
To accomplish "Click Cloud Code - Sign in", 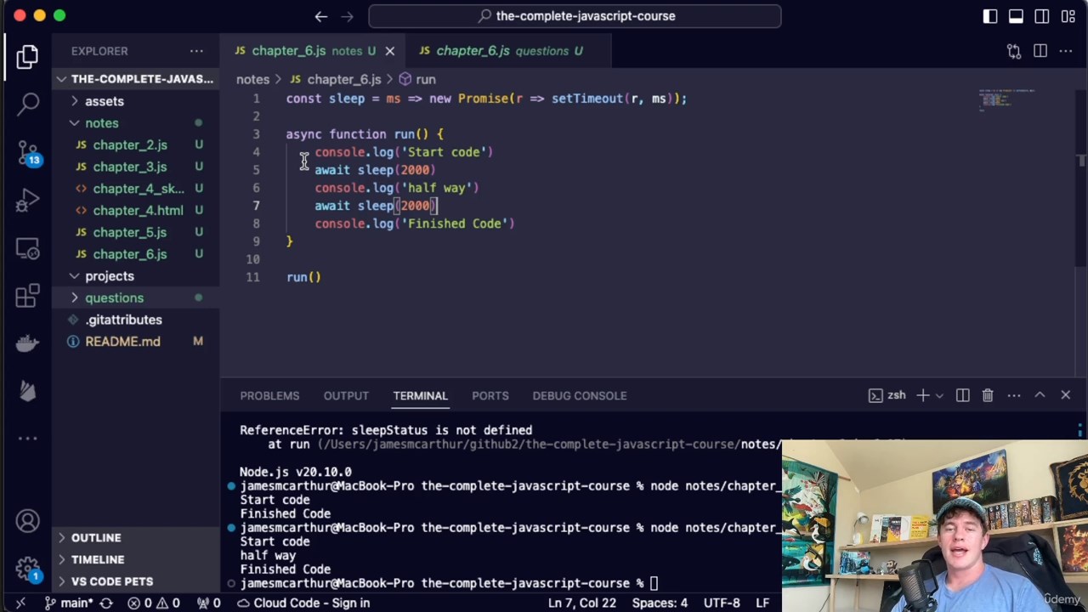I will (303, 603).
